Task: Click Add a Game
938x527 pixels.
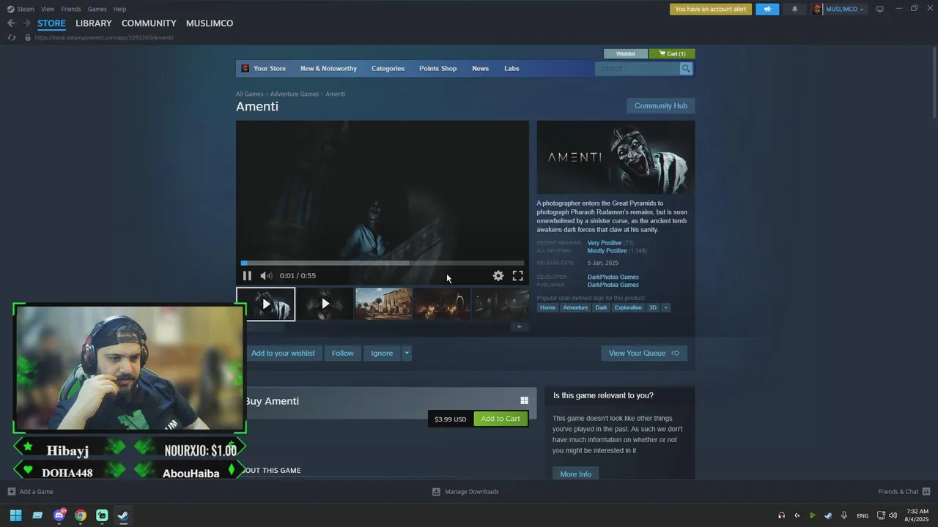Action: pyautogui.click(x=30, y=492)
